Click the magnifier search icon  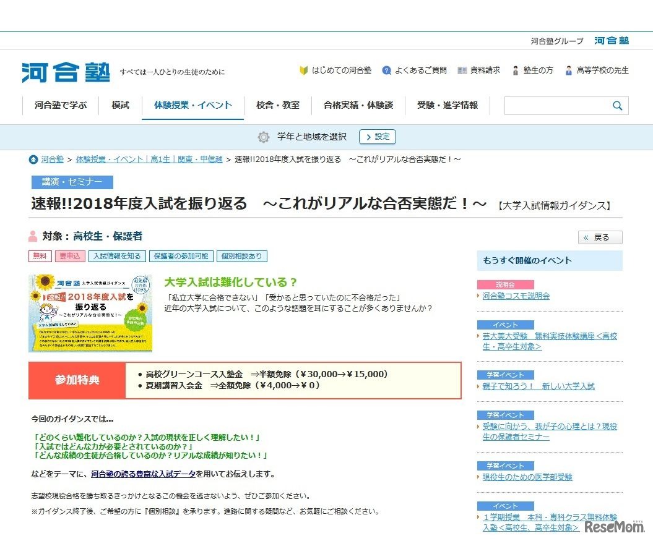pyautogui.click(x=617, y=106)
